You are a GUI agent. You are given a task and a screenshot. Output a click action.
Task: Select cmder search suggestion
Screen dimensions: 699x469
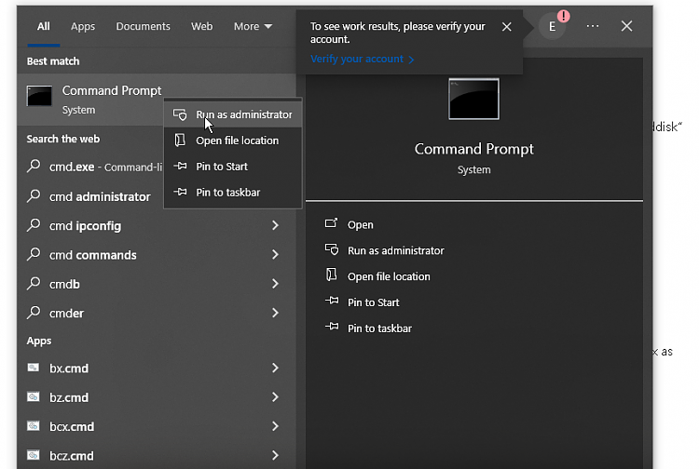157,314
